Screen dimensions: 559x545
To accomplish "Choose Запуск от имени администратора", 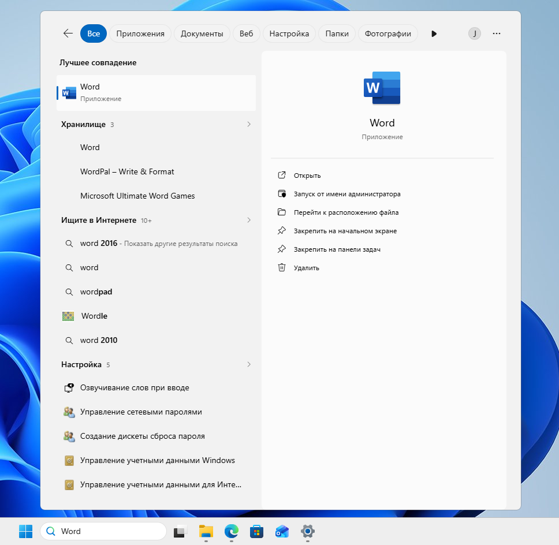I will 347,194.
